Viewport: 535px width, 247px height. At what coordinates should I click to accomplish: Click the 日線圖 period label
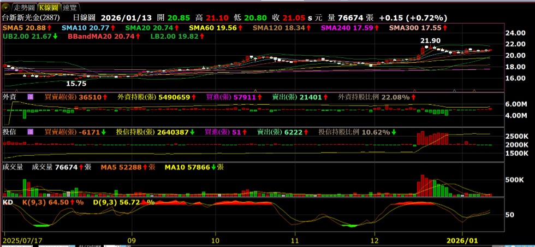(85, 18)
